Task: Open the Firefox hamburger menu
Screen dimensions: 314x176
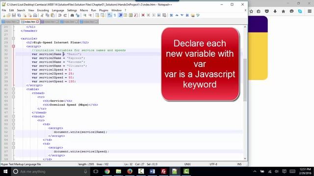Action: point(310,11)
